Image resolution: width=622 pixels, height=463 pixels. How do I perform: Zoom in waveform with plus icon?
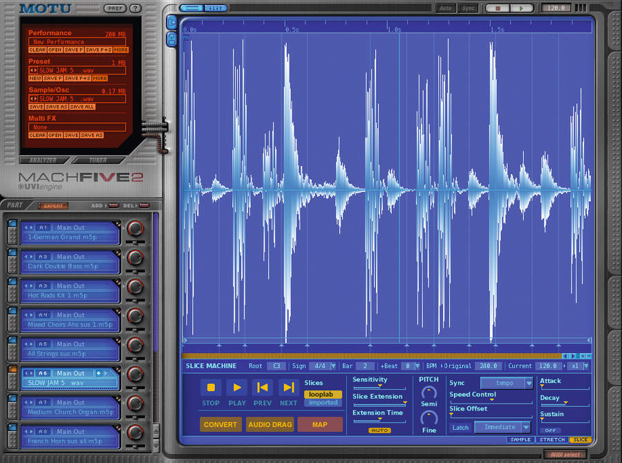(583, 357)
